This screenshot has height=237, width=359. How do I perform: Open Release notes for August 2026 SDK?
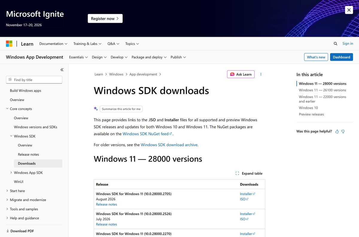107,204
